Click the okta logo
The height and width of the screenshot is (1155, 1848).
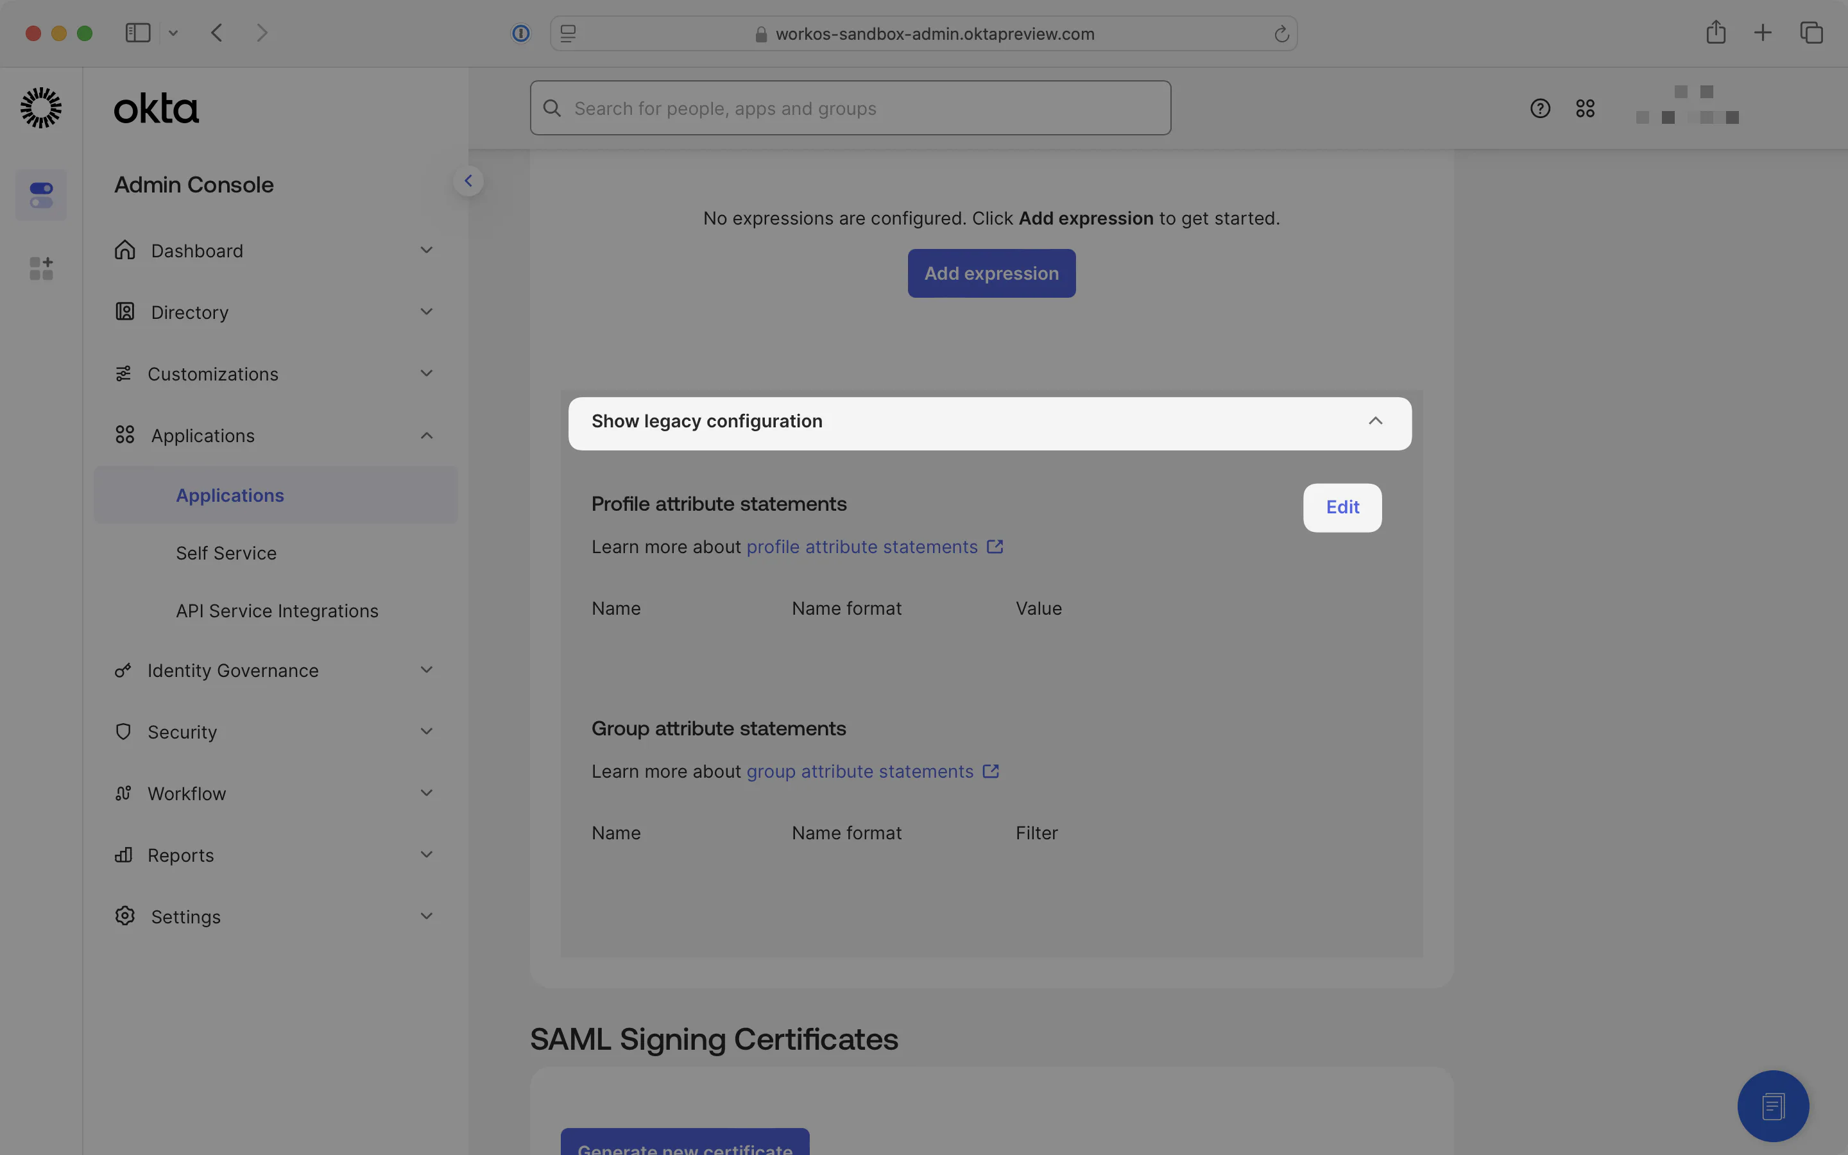click(x=157, y=108)
